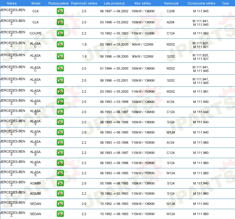Select the Pojemność silnika column header
This screenshot has height=219, width=235.
[84, 3]
